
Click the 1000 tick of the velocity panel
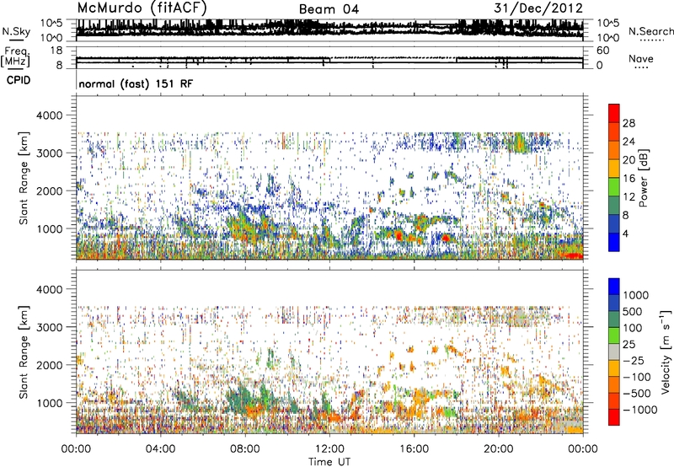tap(49, 403)
